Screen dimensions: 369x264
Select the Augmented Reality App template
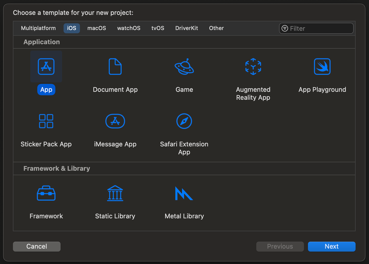click(253, 66)
